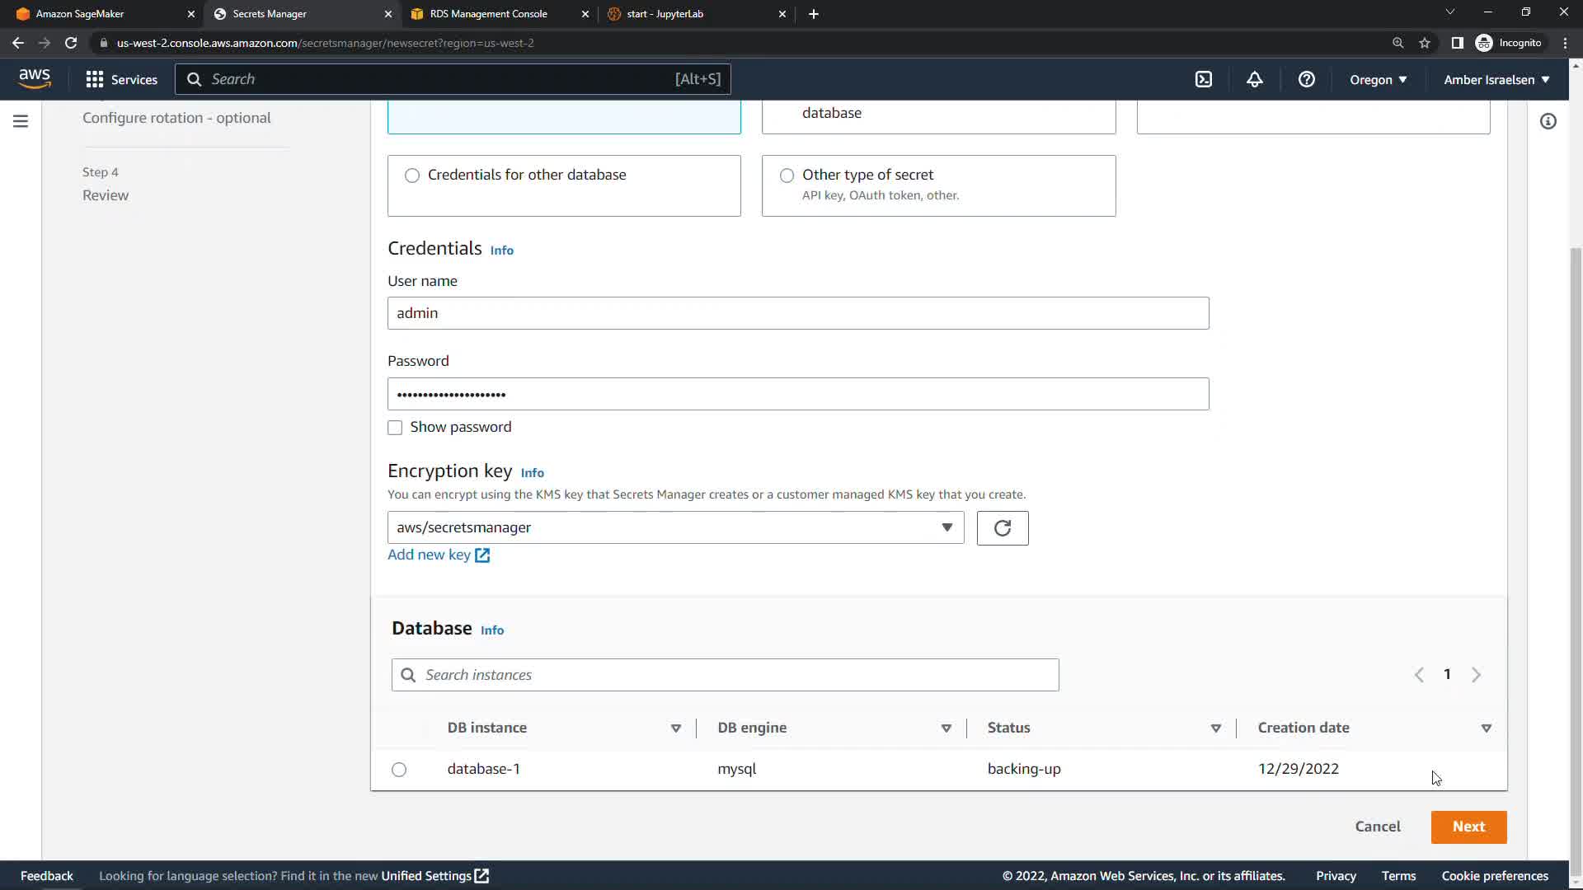Switch to the Amazon SageMaker tab
Image resolution: width=1583 pixels, height=890 pixels.
(80, 14)
